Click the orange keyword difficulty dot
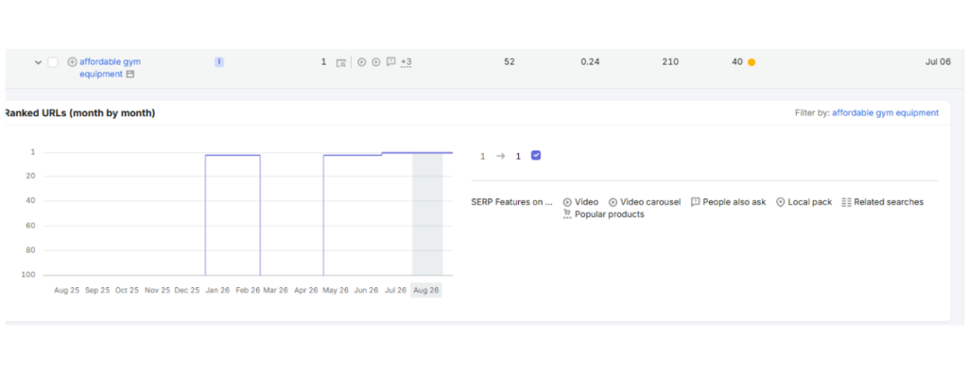 [752, 62]
